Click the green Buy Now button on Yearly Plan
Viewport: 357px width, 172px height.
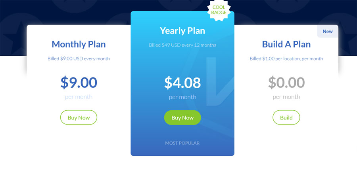click(x=182, y=117)
